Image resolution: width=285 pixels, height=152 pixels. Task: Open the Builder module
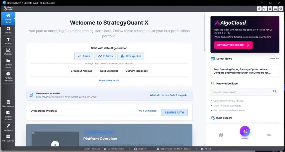(x=8, y=30)
